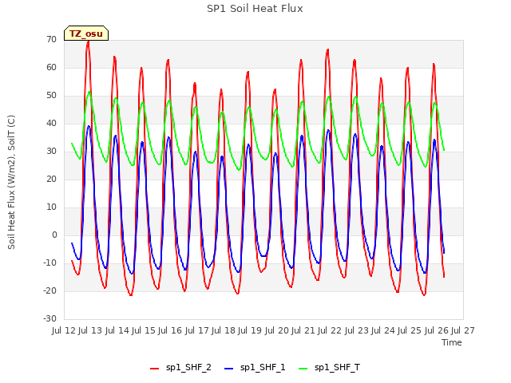Click the 40 y-axis tick value
Image resolution: width=511 pixels, height=383 pixels.
[51, 123]
